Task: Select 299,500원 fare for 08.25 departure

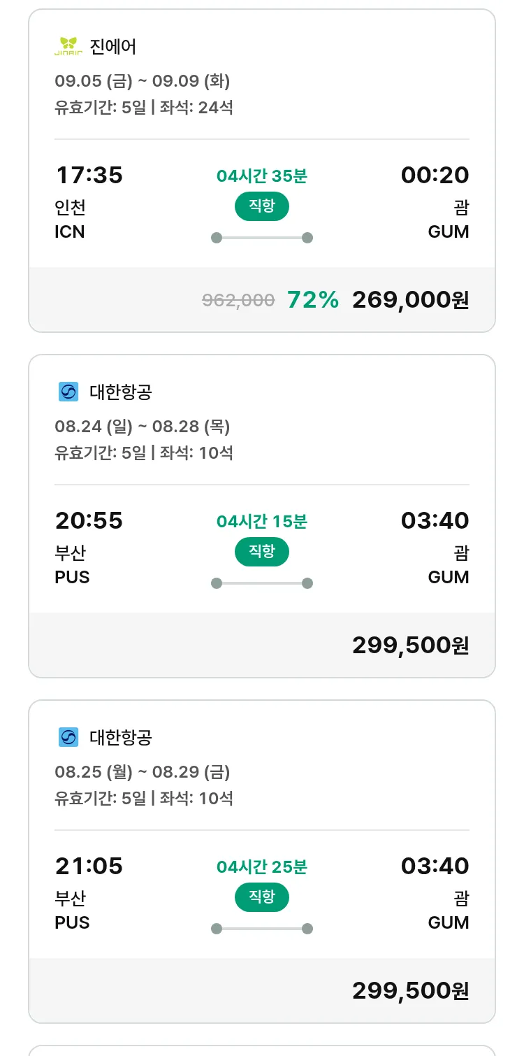Action: click(410, 991)
